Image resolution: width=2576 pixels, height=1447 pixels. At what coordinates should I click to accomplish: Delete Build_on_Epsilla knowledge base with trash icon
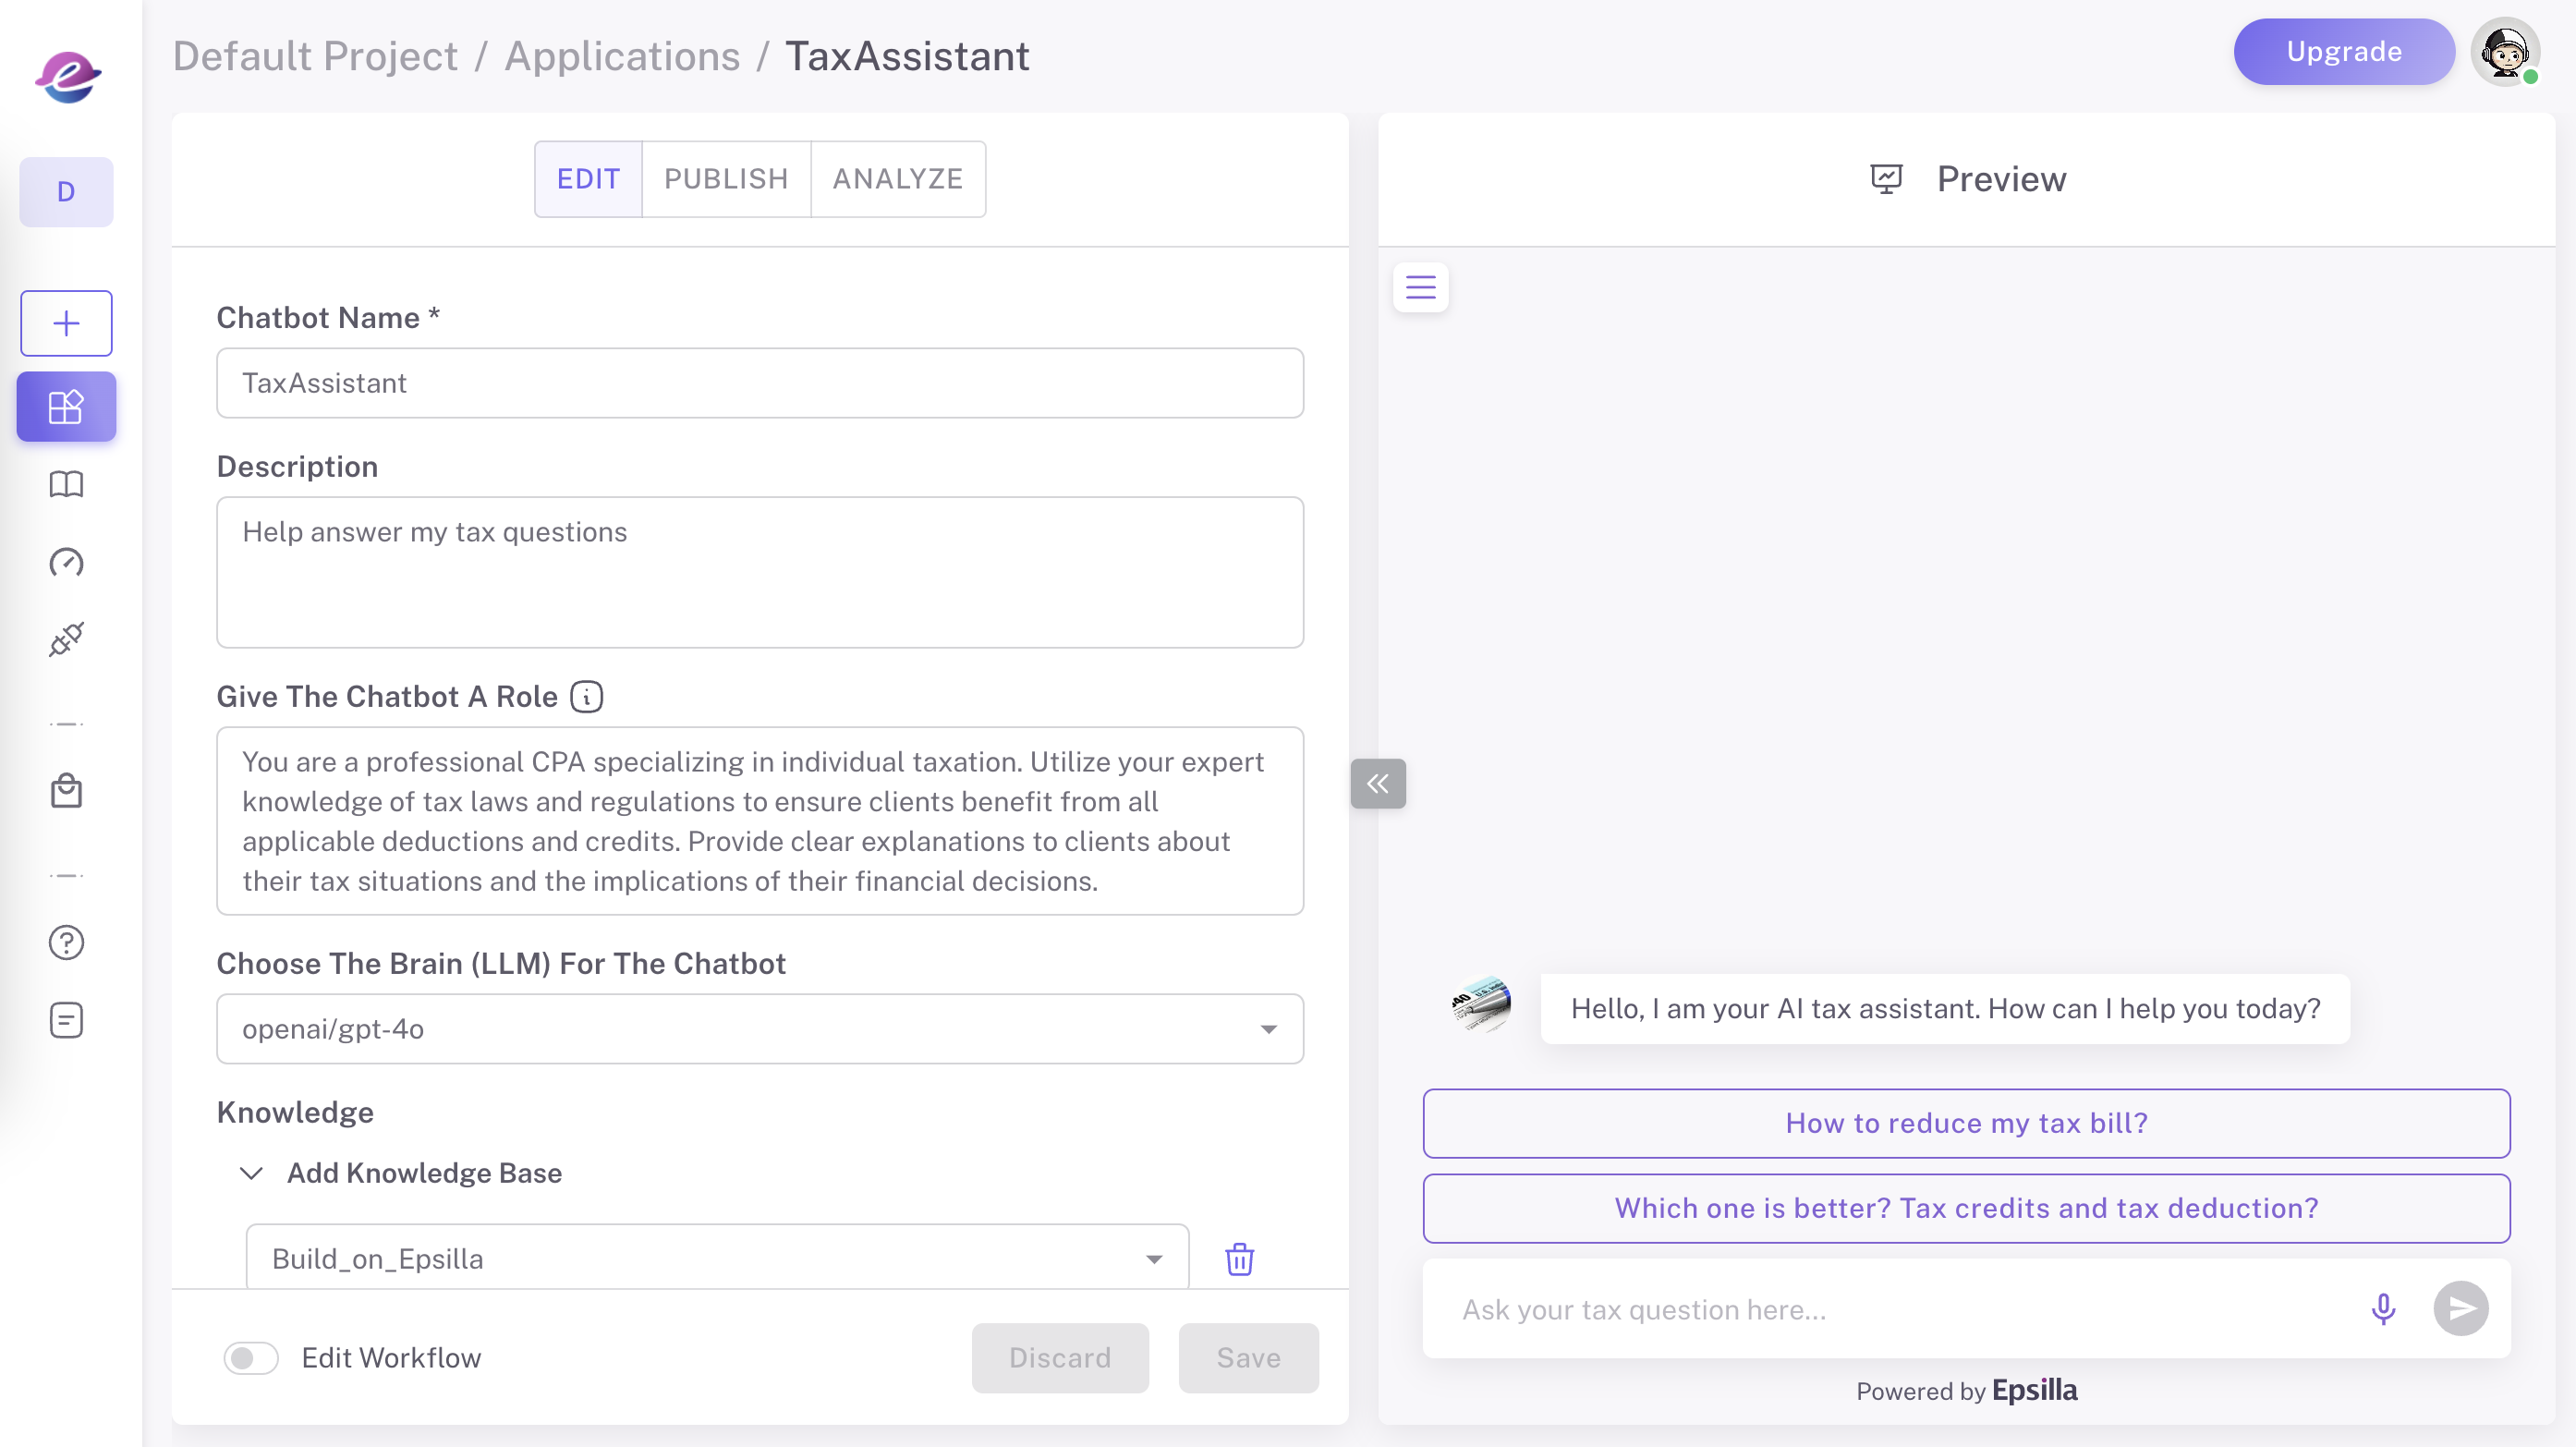1239,1259
